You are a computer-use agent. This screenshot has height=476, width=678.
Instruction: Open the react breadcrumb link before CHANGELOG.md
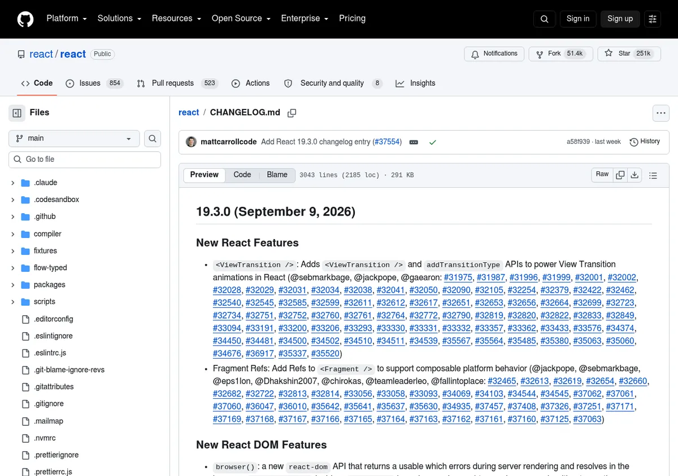click(189, 112)
